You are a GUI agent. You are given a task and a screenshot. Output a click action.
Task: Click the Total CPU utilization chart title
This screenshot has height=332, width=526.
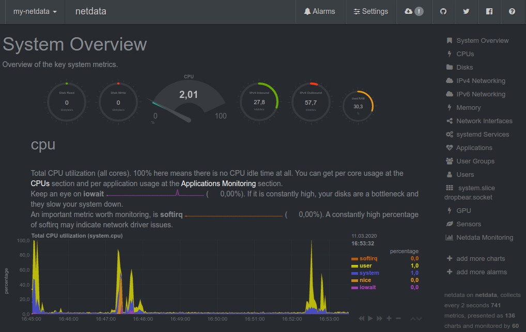point(77,236)
